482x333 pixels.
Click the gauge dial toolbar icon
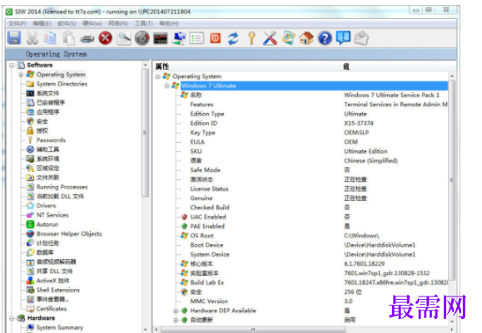pos(142,38)
